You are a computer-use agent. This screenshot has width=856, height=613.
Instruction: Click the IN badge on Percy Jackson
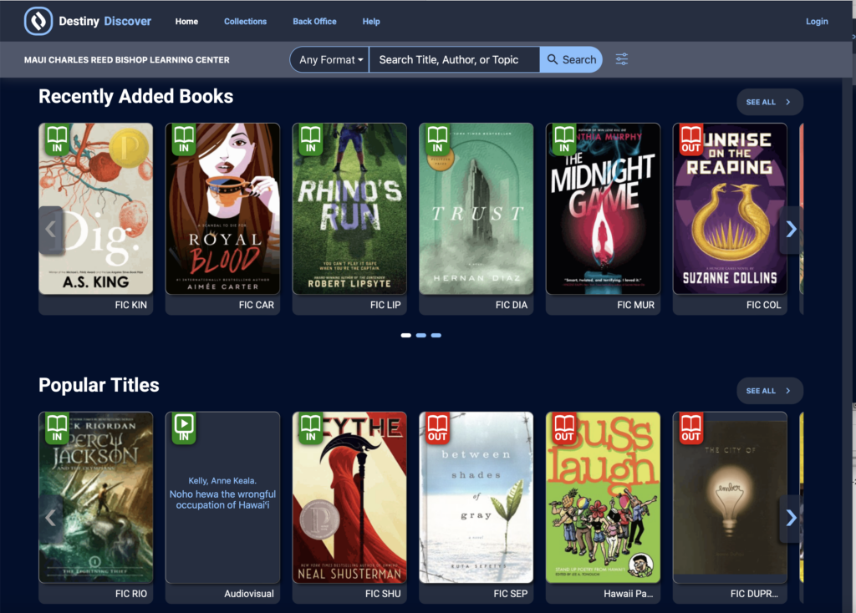pyautogui.click(x=58, y=428)
